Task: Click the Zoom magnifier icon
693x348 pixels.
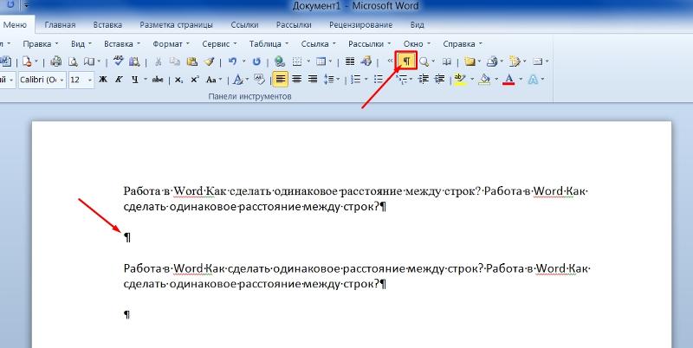Action: tap(424, 61)
